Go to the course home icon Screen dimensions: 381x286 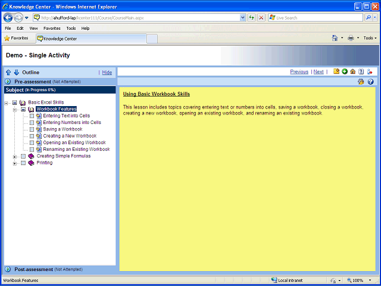point(353,71)
